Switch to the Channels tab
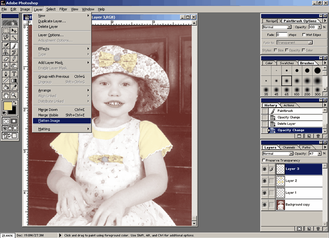The height and width of the screenshot is (238, 329). tap(289, 147)
